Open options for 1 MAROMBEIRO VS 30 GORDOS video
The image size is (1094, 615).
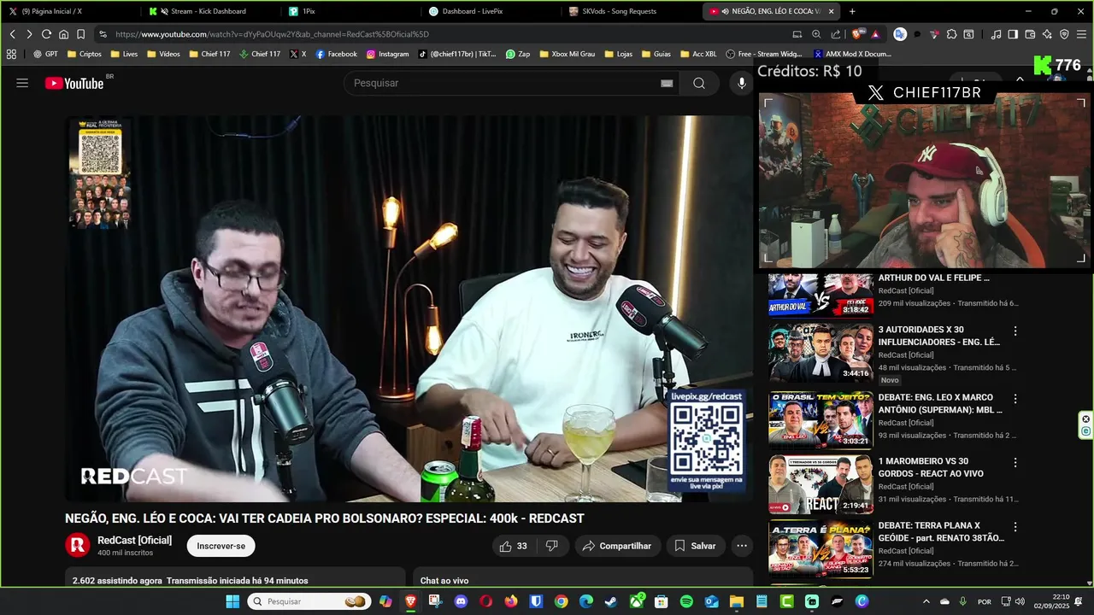click(x=1015, y=462)
